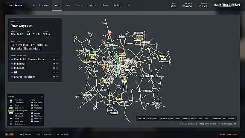Select the Map tab
The height and width of the screenshot is (138, 245).
pyautogui.click(x=57, y=5)
